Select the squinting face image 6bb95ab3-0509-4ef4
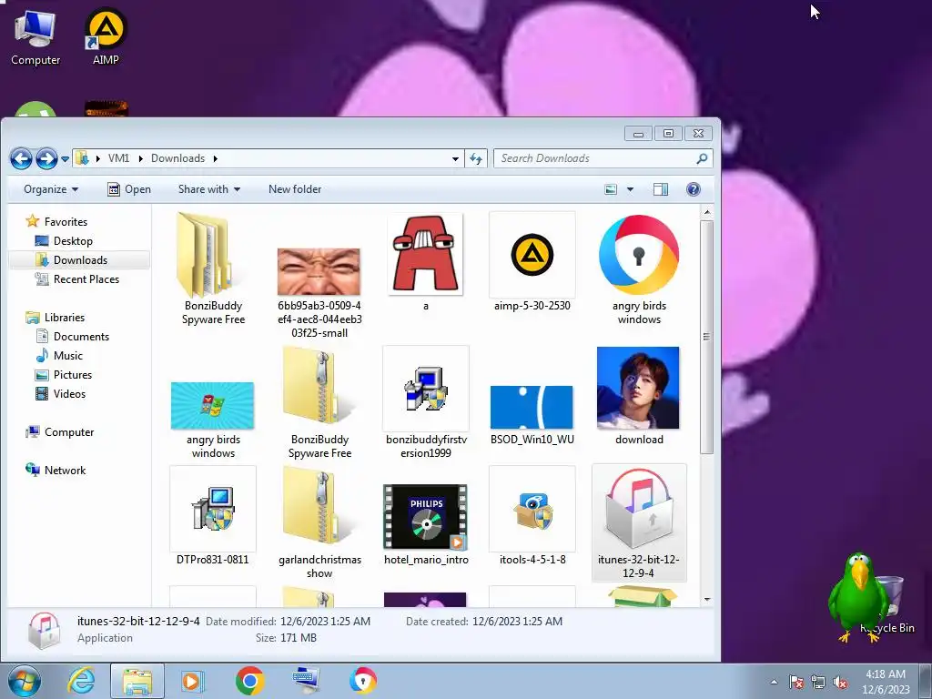This screenshot has height=699, width=932. 319,271
